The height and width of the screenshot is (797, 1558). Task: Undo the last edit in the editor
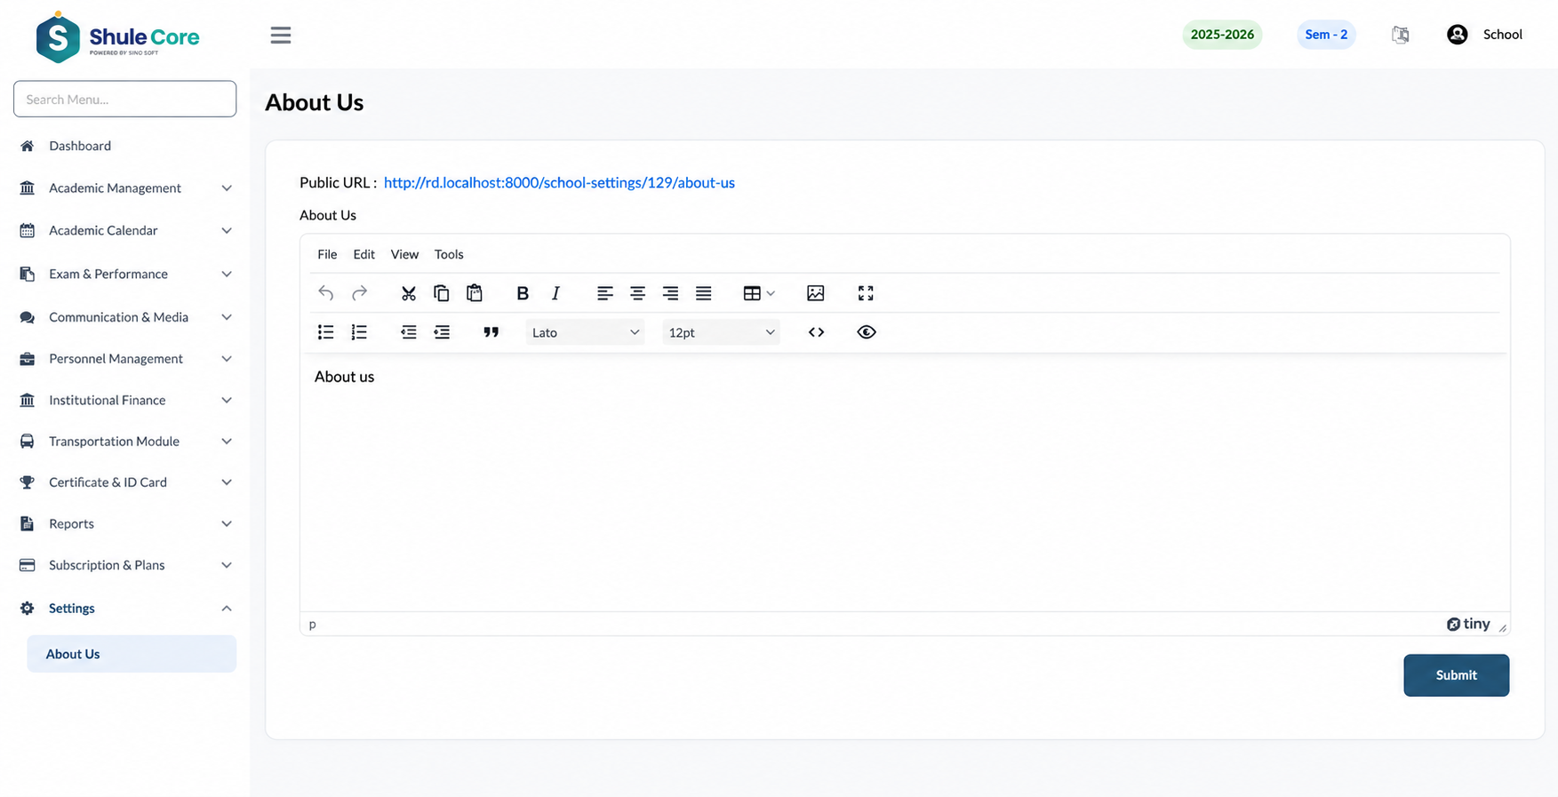point(326,293)
